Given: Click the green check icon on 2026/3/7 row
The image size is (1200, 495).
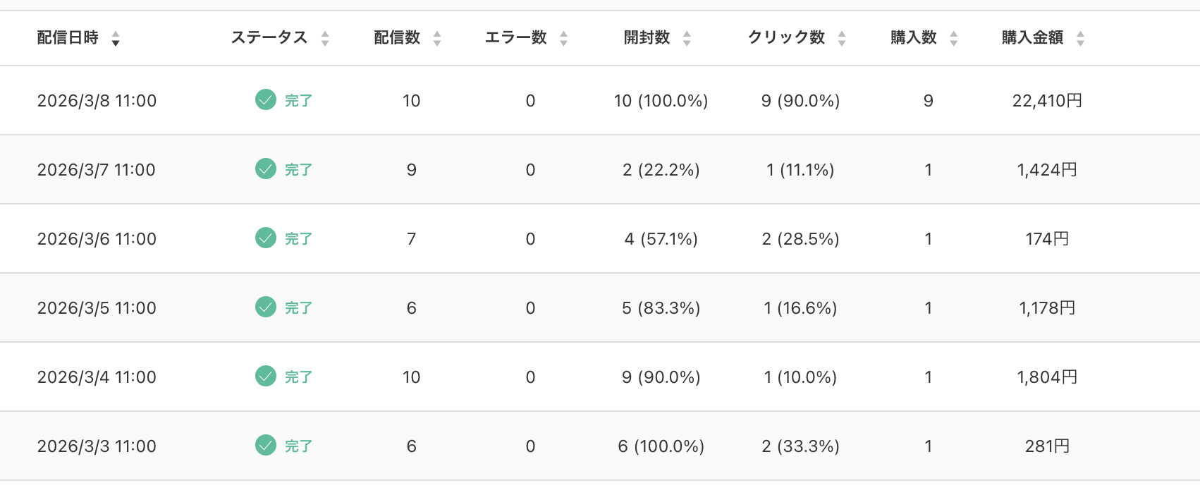Looking at the screenshot, I should click(x=265, y=169).
